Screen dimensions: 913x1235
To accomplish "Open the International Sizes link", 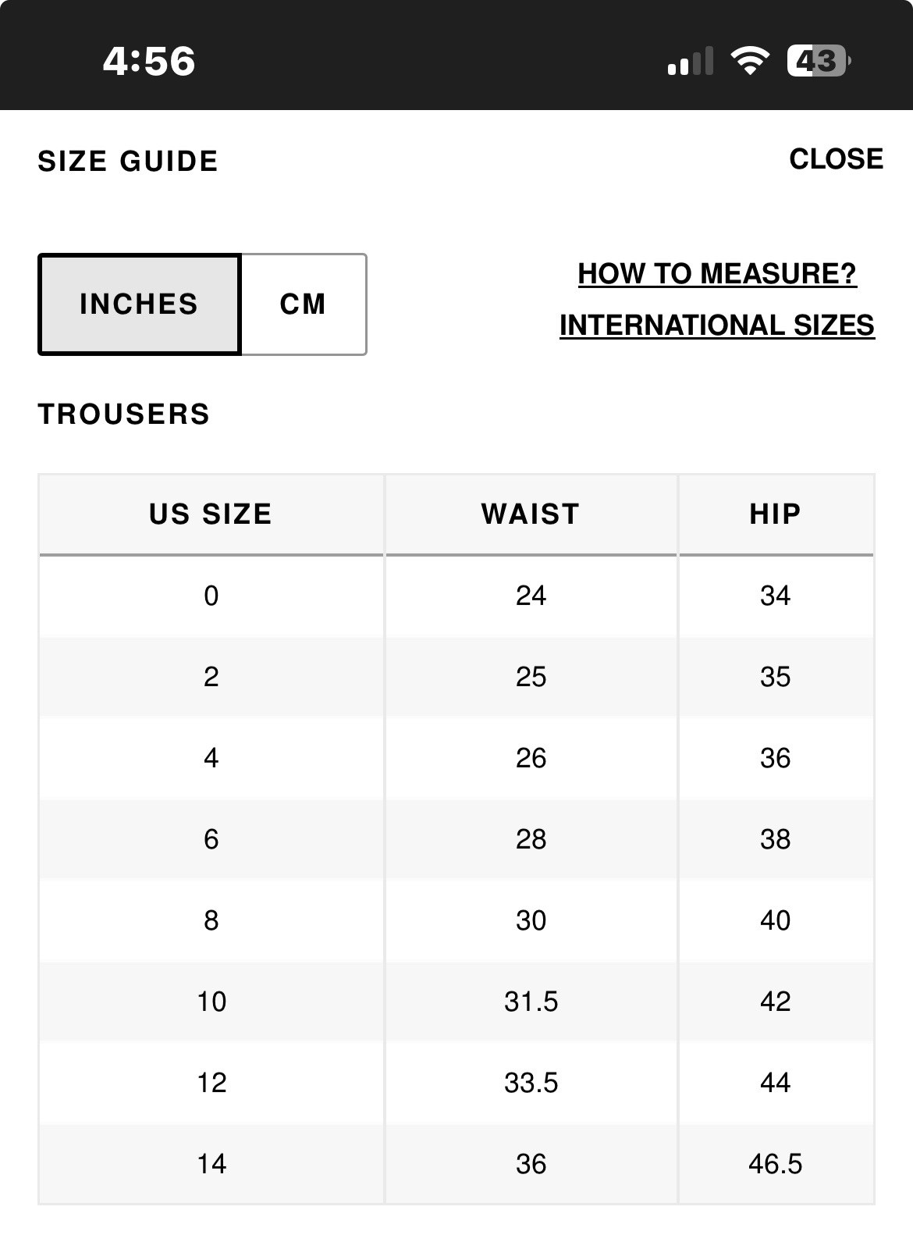I will (x=716, y=326).
